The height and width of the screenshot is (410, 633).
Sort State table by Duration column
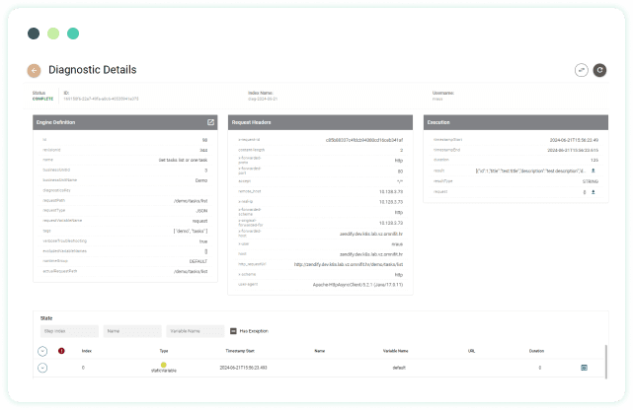[x=537, y=350]
